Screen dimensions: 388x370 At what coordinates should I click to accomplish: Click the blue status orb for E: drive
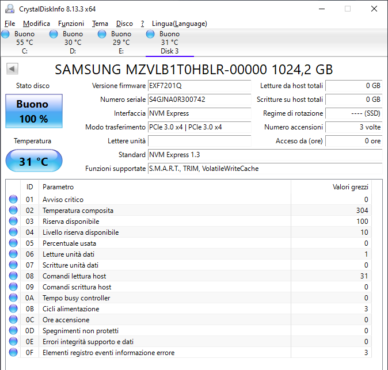coord(102,34)
